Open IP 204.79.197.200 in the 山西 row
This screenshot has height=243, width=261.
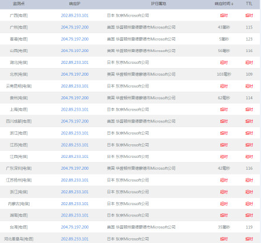tap(75, 51)
